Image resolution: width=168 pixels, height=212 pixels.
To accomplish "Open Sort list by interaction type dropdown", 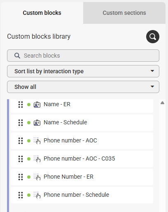I will coord(83,71).
